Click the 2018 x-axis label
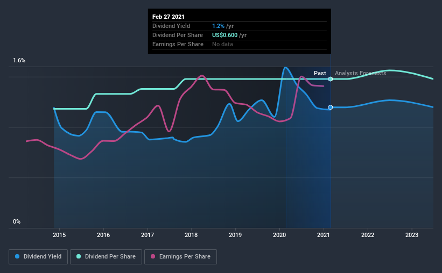442x273 pixels. [x=191, y=235]
